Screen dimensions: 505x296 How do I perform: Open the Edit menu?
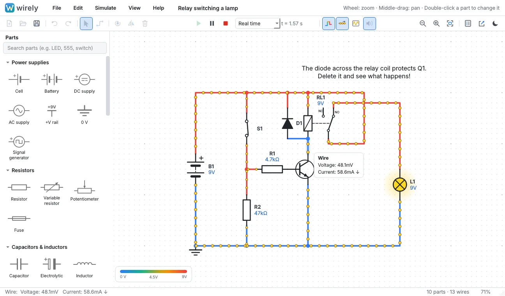point(78,8)
